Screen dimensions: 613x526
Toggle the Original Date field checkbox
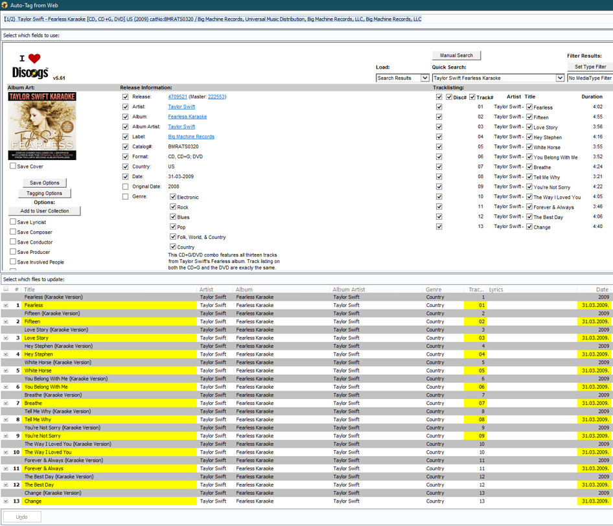point(126,187)
